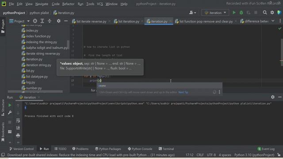Screen dimensions: 283x159
Task: Open the iteration run configuration dropdown
Action: (x=215, y=13)
